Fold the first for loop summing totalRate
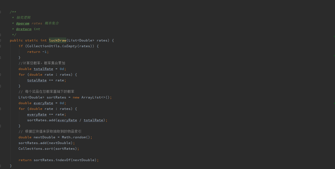Image resolution: width=335 pixels, height=169 pixels. click(1, 75)
